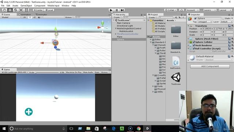Image resolution: width=234 pixels, height=132 pixels.
Task: Open Account dropdown
Action: [x=193, y=10]
